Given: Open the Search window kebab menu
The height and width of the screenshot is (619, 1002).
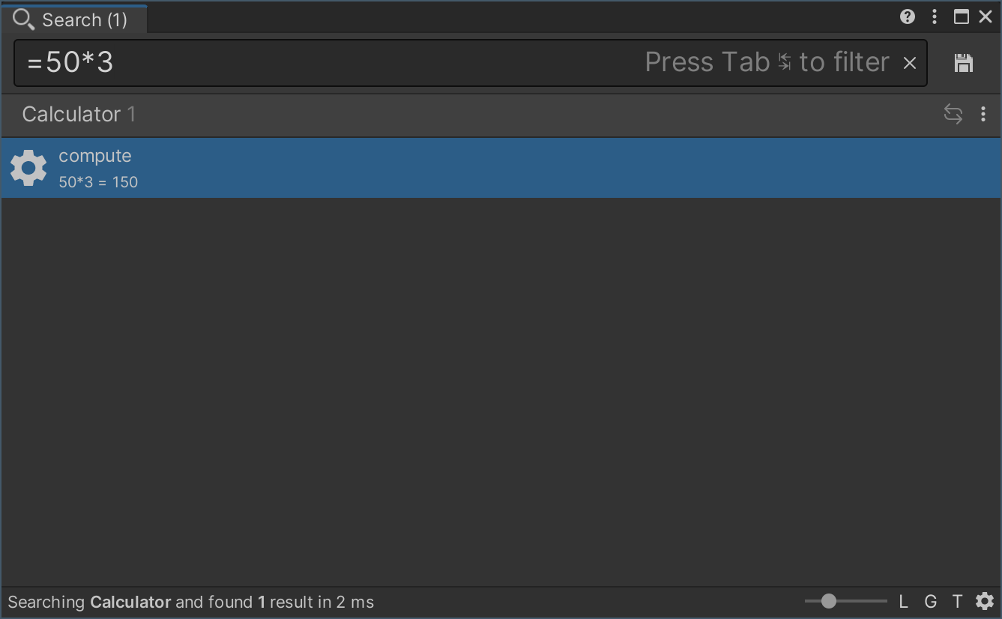Looking at the screenshot, I should 935,16.
